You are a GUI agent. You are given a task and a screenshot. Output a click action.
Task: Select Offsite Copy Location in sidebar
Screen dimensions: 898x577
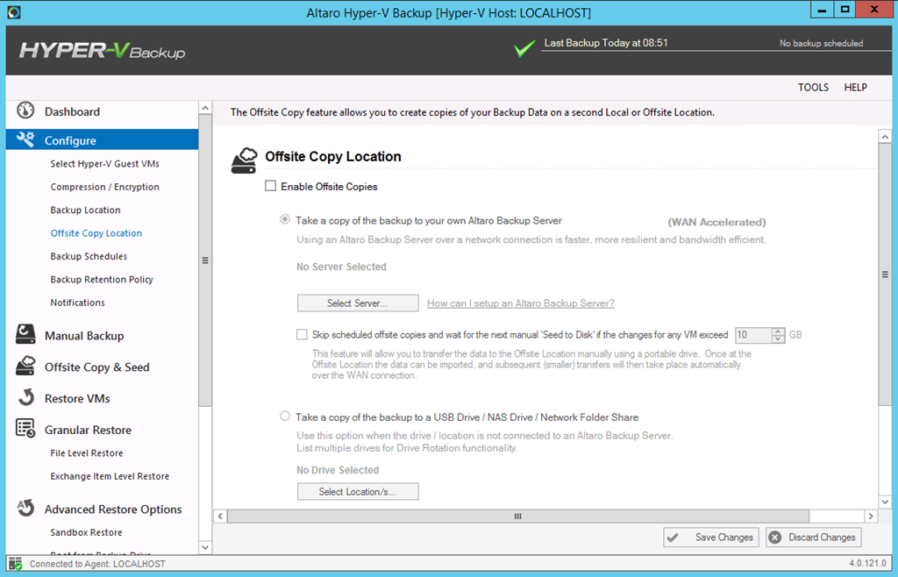tap(96, 233)
